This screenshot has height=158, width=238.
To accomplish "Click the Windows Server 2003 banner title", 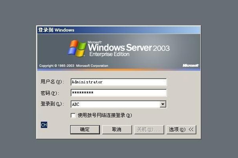I will point(129,47).
